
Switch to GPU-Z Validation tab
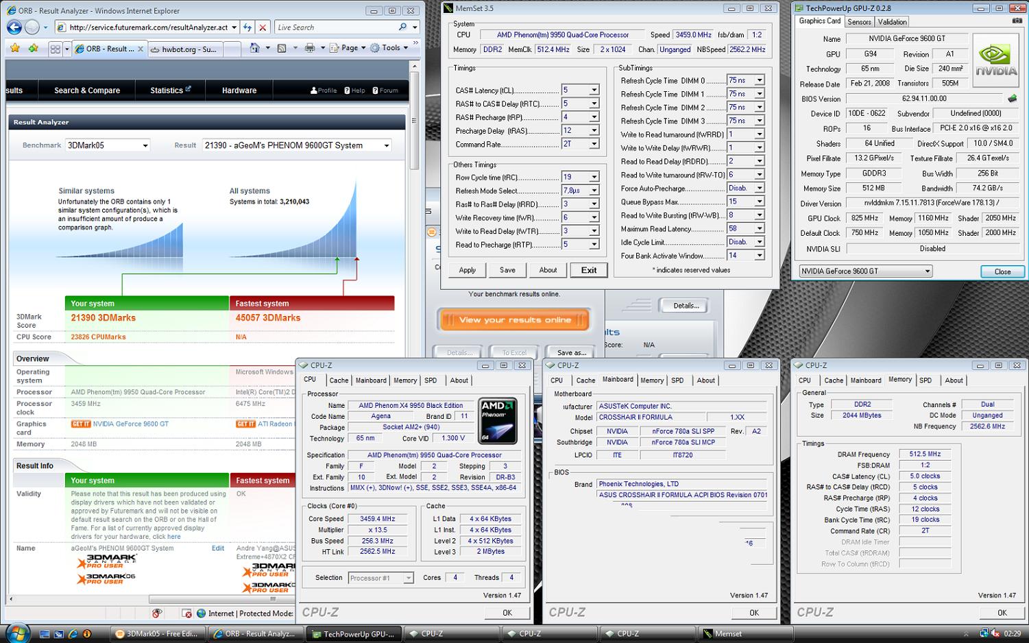[x=892, y=22]
